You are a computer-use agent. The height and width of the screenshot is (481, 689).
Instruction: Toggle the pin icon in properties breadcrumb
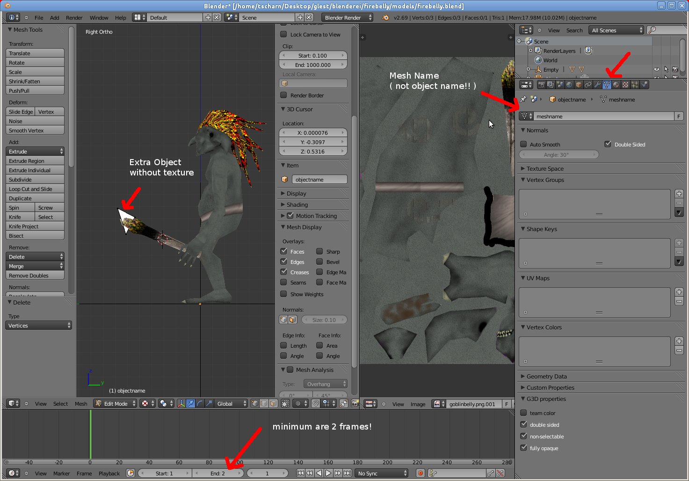tap(523, 99)
